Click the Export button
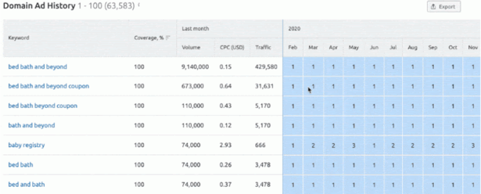Viewport: 481px width, 194px height. point(443,7)
